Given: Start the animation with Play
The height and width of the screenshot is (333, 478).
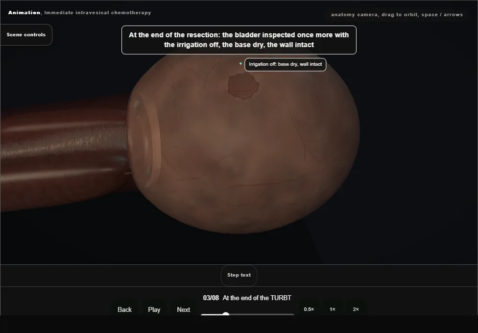Looking at the screenshot, I should (x=154, y=309).
